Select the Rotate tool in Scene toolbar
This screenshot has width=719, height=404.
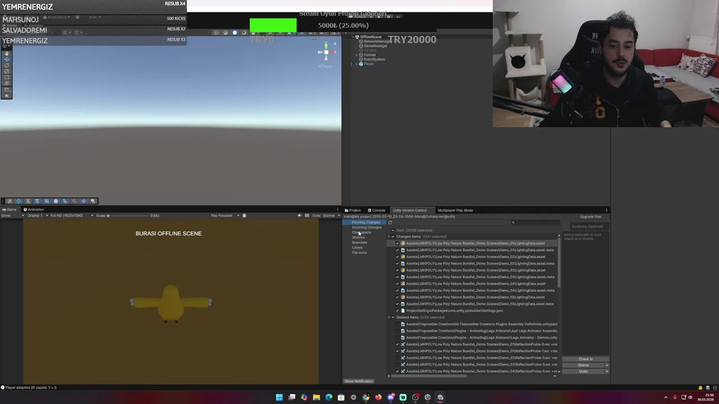coord(7,65)
